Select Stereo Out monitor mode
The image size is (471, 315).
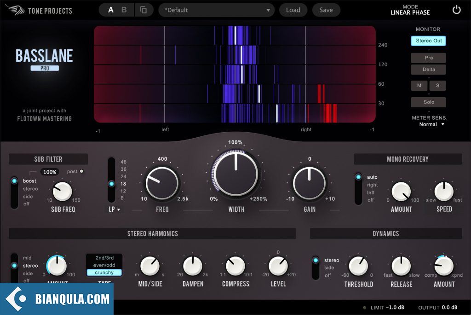click(428, 41)
